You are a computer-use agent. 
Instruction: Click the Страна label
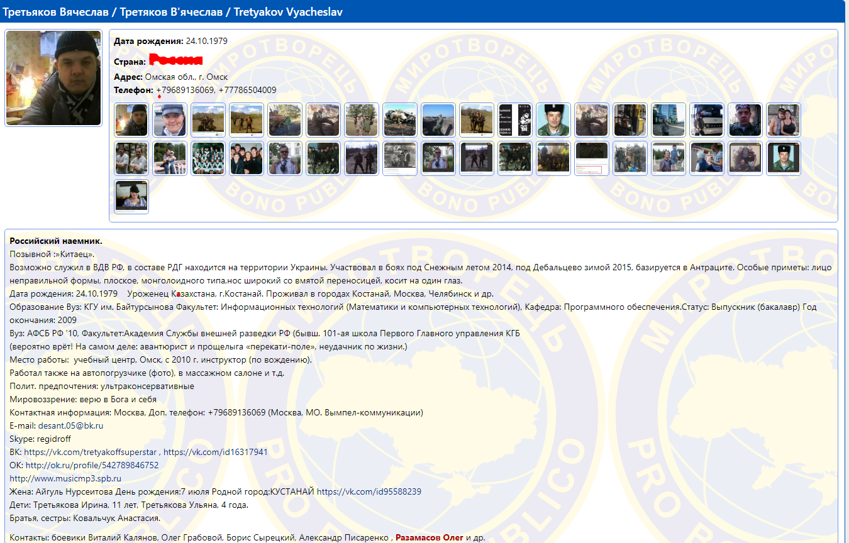coord(130,62)
